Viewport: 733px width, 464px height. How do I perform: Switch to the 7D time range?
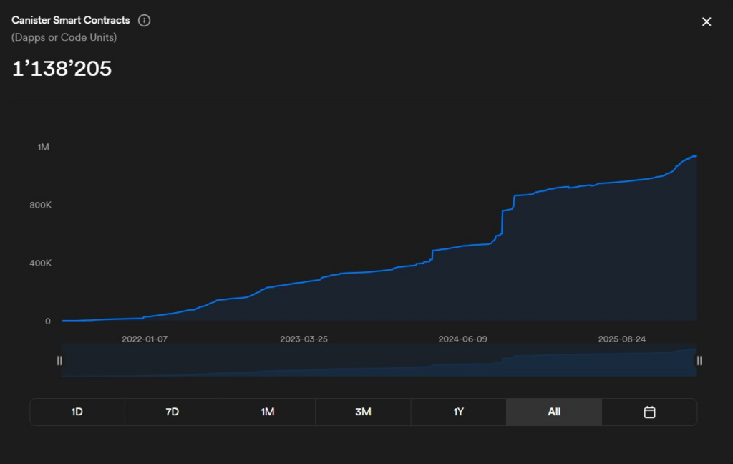click(173, 412)
